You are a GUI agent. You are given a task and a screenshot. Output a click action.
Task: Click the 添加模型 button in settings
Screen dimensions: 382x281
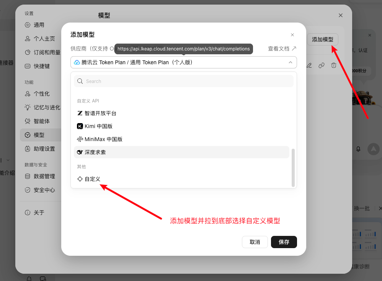[323, 39]
